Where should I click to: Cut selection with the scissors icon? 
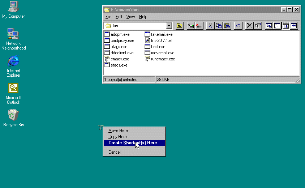pyautogui.click(x=210, y=26)
